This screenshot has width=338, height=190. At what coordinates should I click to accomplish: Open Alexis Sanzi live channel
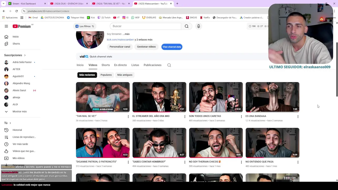coord(19,90)
